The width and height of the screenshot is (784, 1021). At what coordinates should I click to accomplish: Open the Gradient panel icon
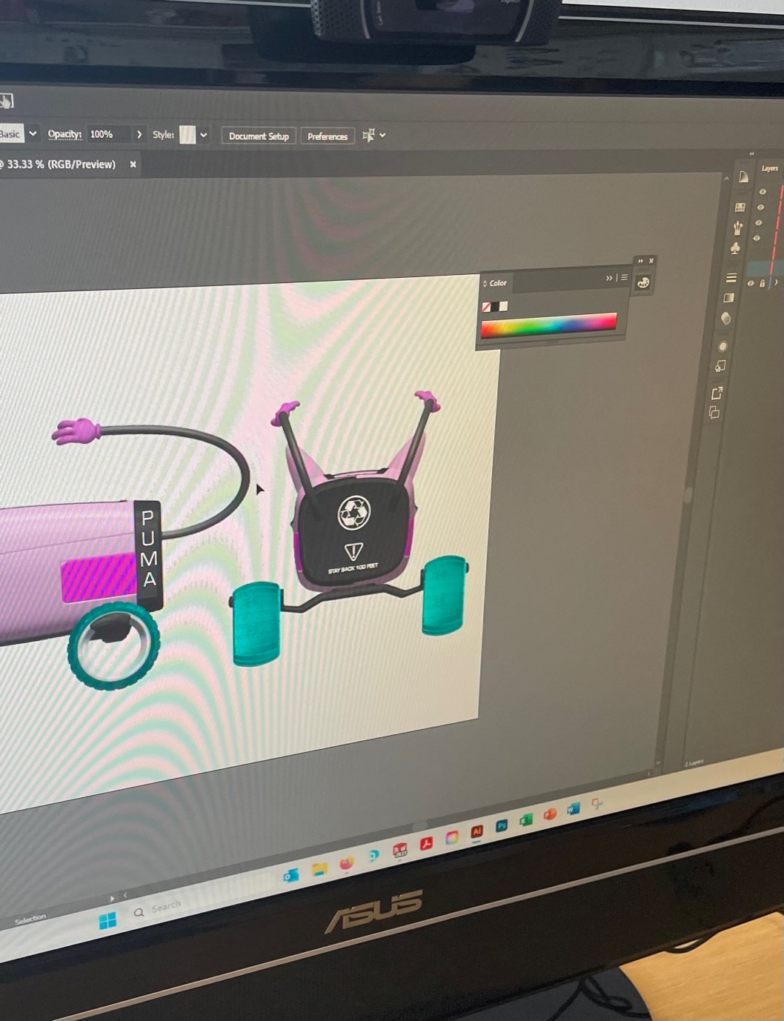(x=729, y=298)
